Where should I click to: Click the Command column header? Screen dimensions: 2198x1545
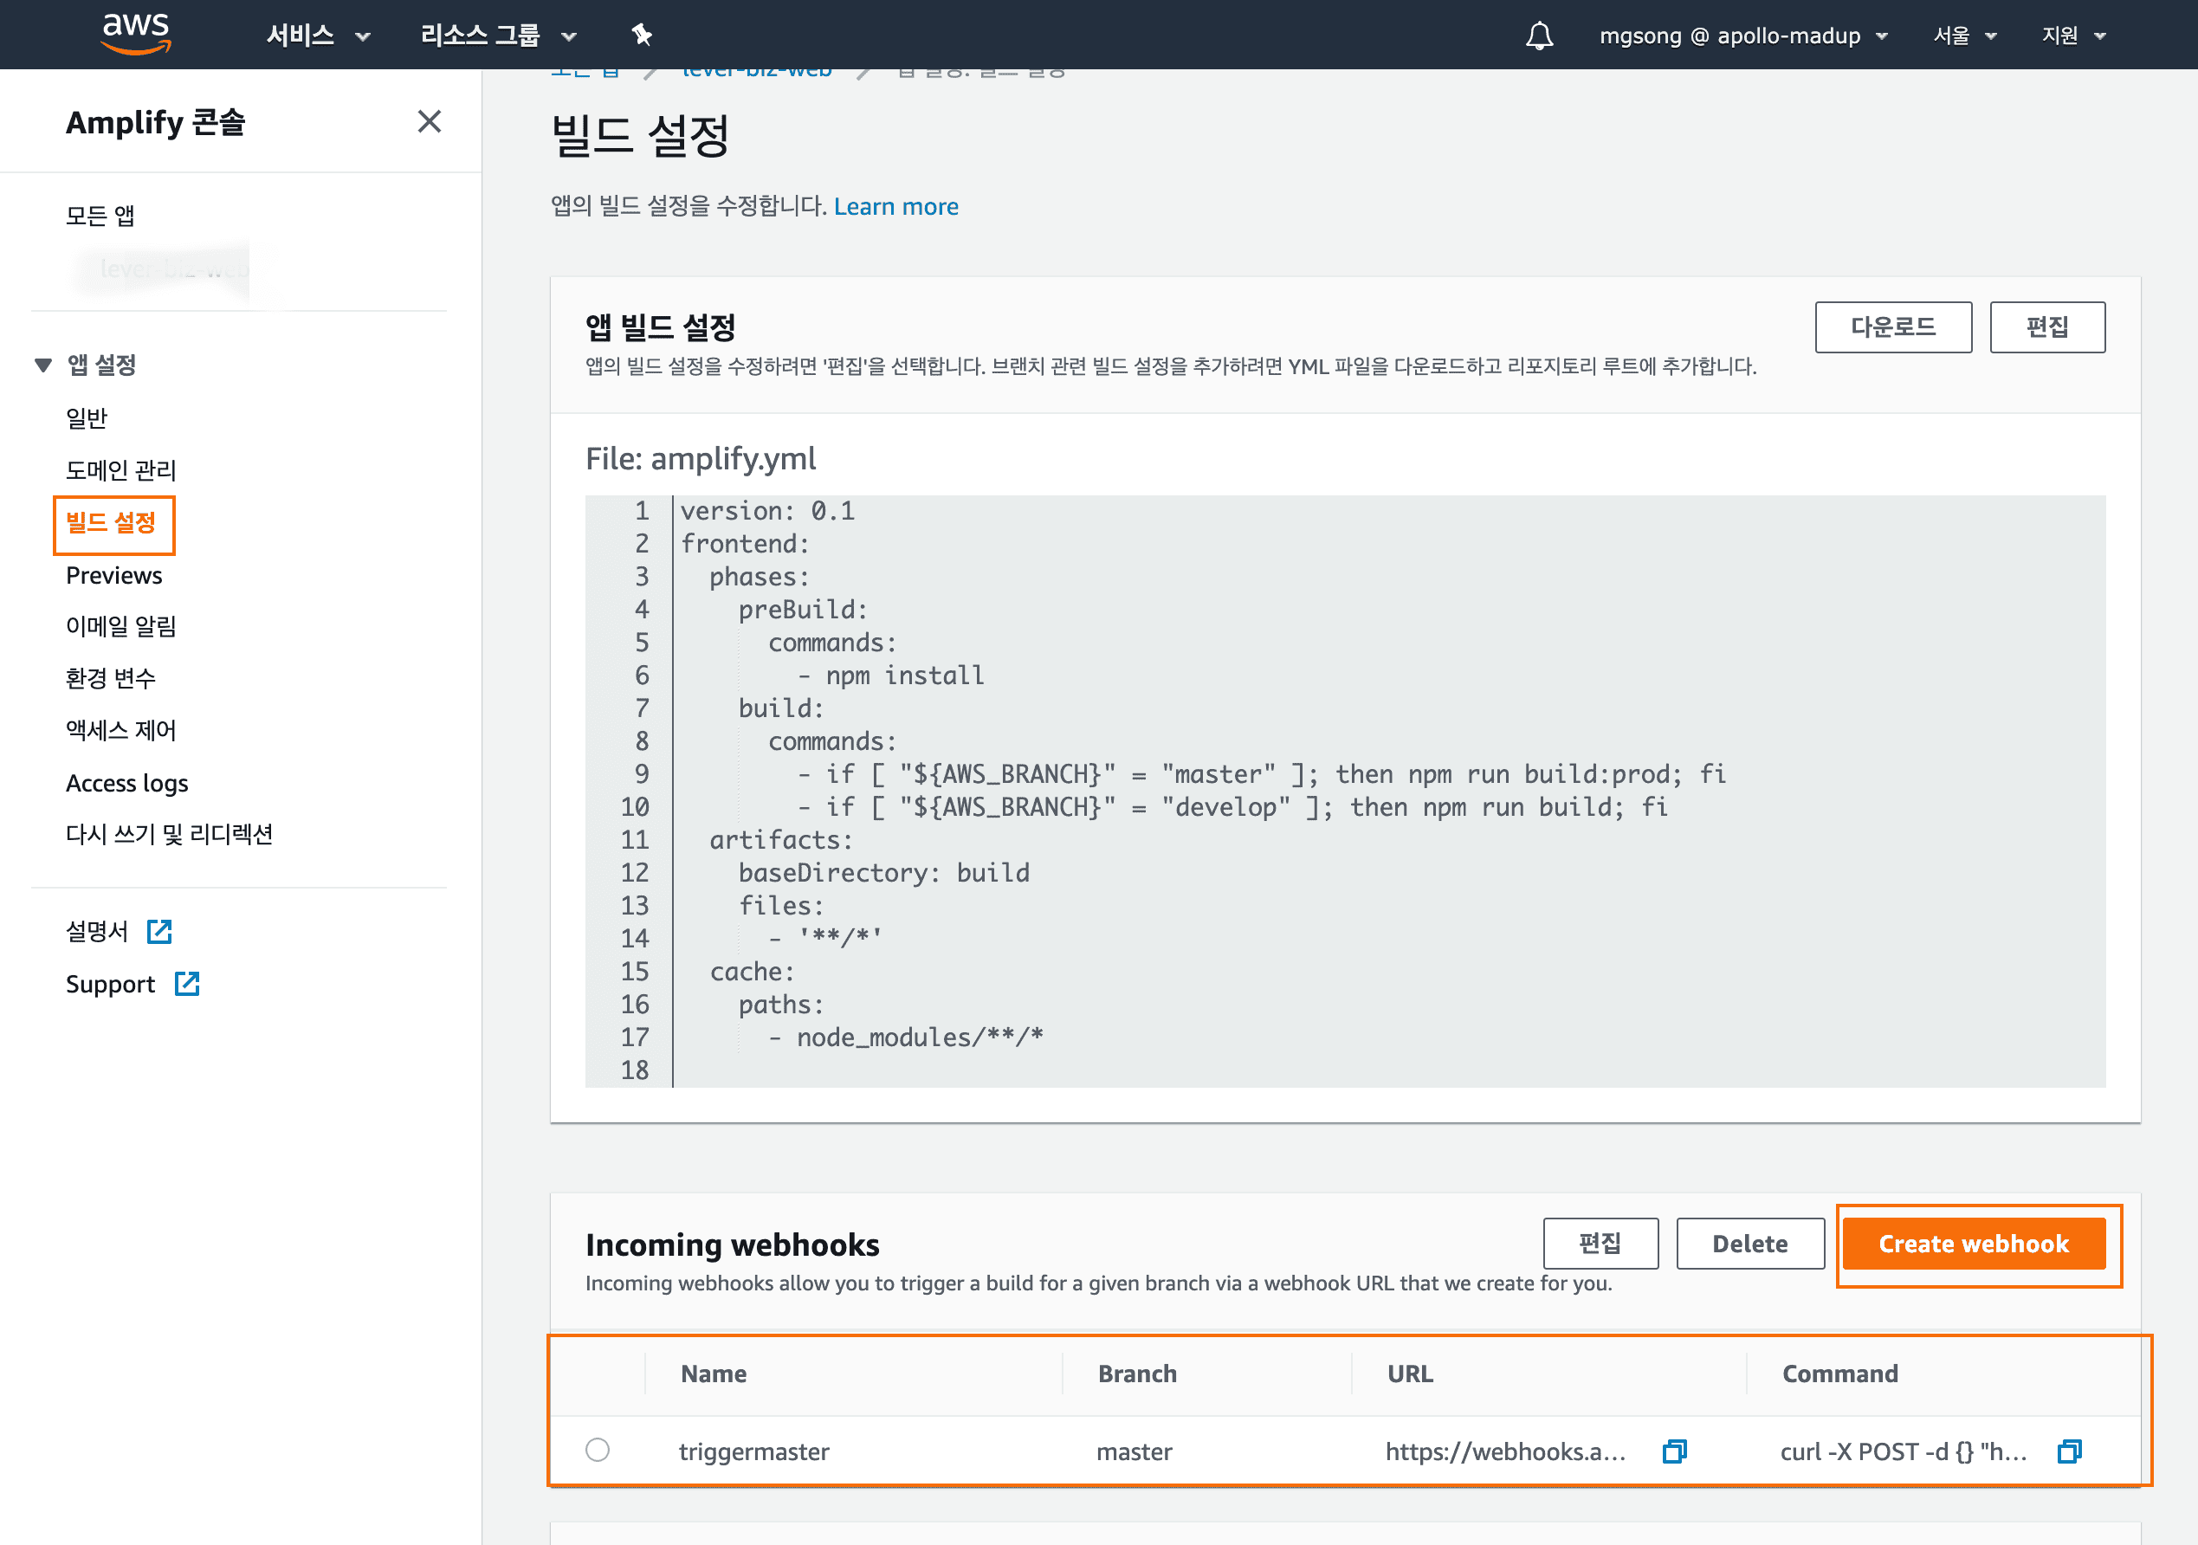click(1839, 1374)
